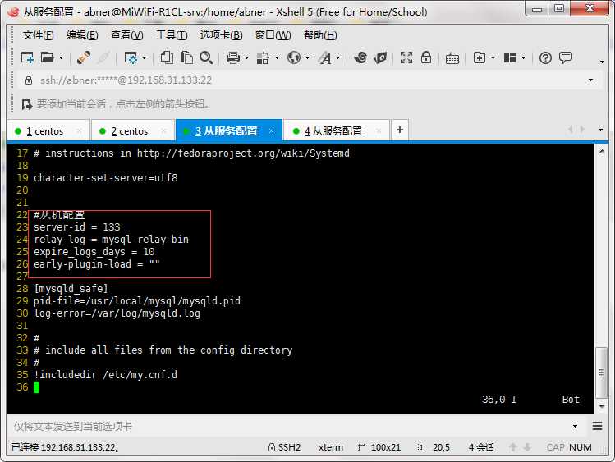Expand the address bar history dropdown
Image resolution: width=615 pixels, height=462 pixels.
point(590,80)
